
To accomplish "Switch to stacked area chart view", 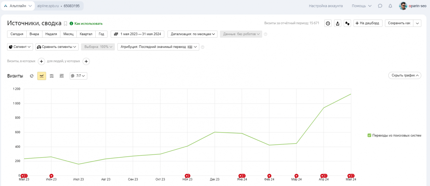I will point(52,76).
